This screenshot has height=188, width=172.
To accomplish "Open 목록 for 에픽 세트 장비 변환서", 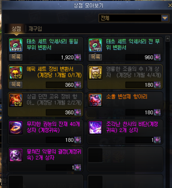I will click(x=16, y=85).
